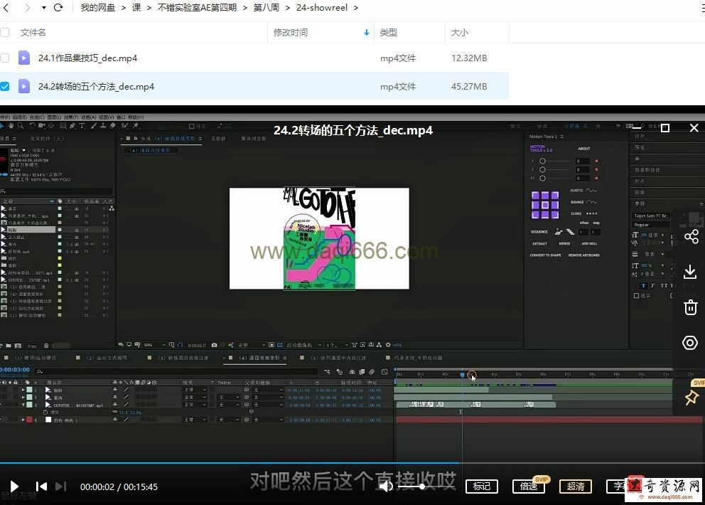Viewport: 705px width, 505px height.
Task: Select the Hand tool in the AE toolbar
Action: pyautogui.click(x=11, y=126)
